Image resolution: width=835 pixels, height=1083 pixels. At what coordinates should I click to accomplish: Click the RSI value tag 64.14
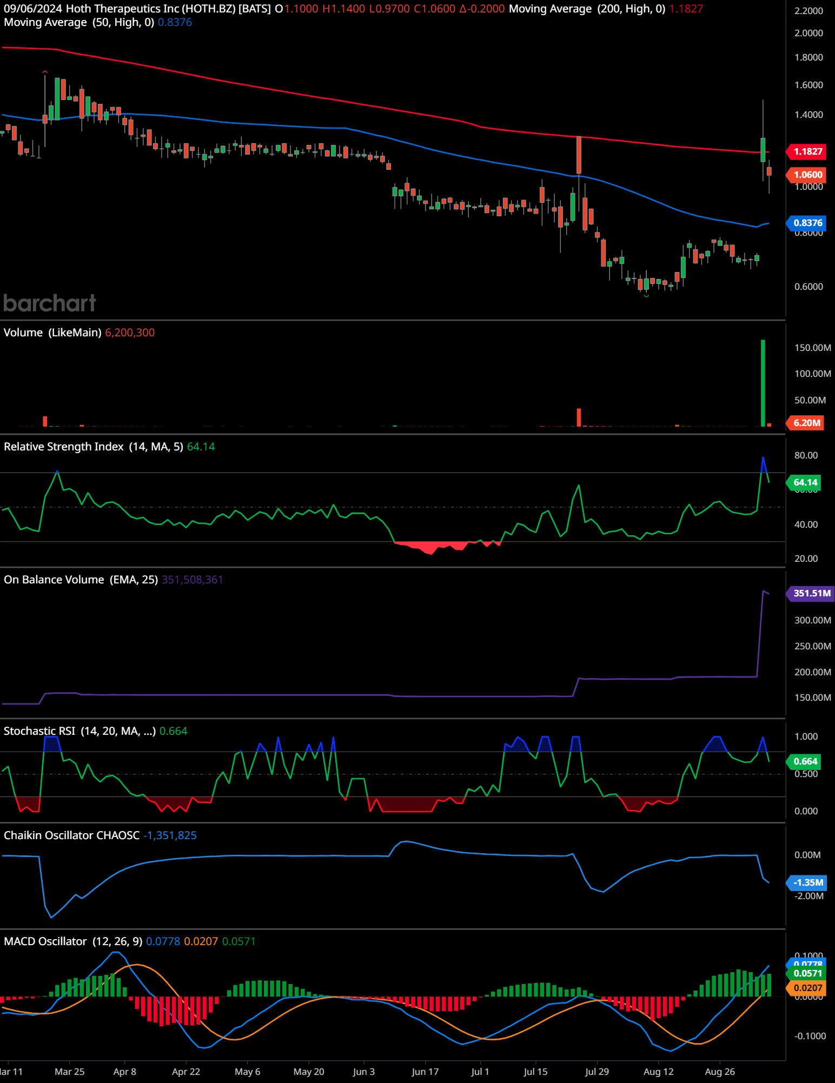pos(805,482)
